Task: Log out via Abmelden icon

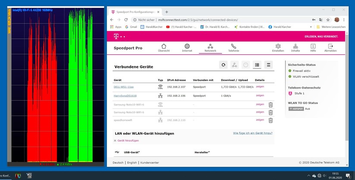Action: [330, 48]
